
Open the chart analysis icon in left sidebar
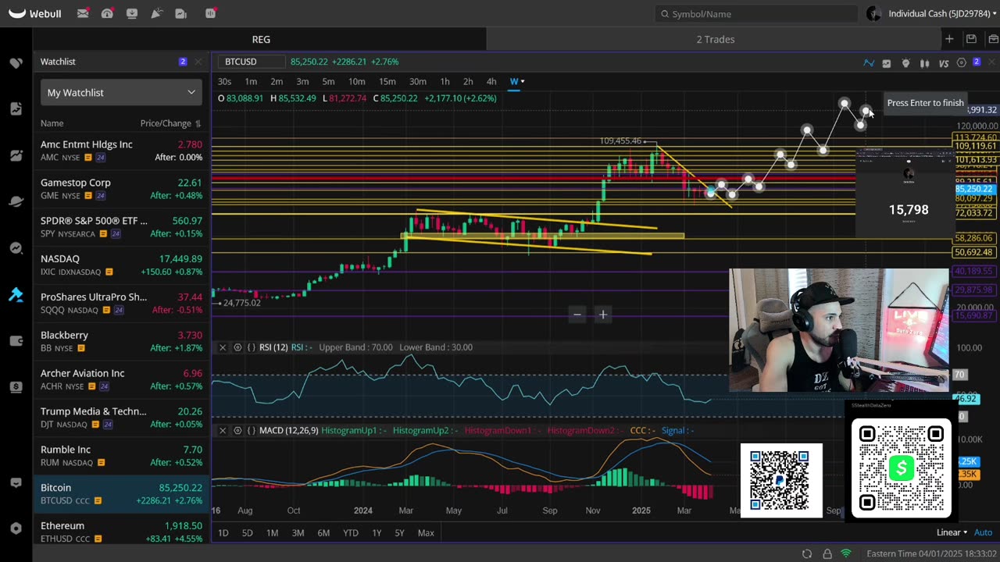[x=16, y=155]
